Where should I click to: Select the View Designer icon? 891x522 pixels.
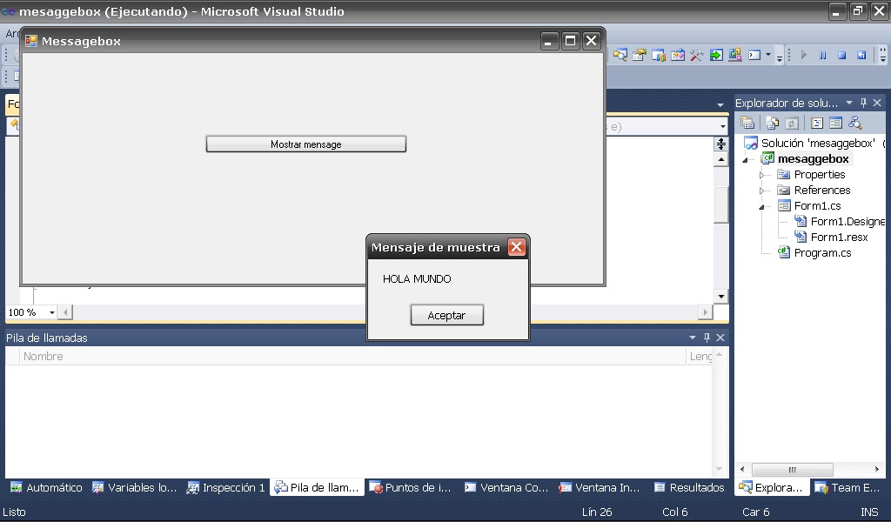(x=834, y=123)
